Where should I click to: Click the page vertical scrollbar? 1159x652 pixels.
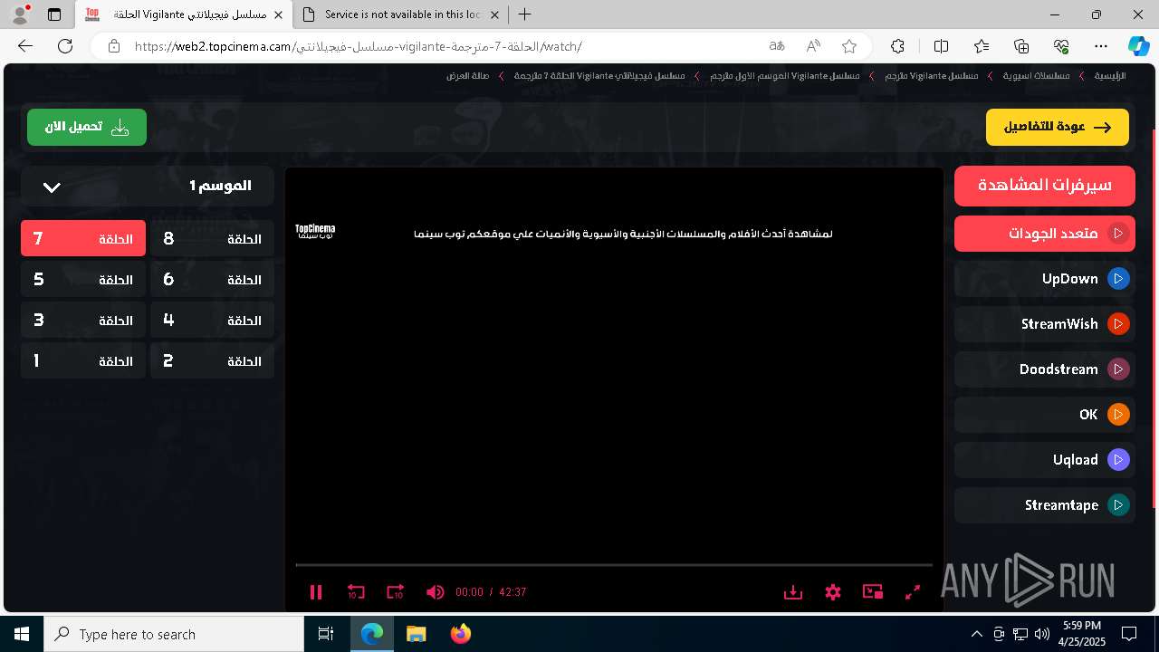pos(1154,319)
